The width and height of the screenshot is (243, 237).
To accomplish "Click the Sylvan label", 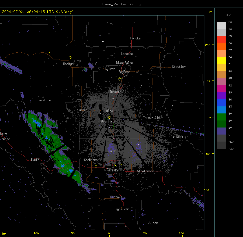I will (110, 69).
